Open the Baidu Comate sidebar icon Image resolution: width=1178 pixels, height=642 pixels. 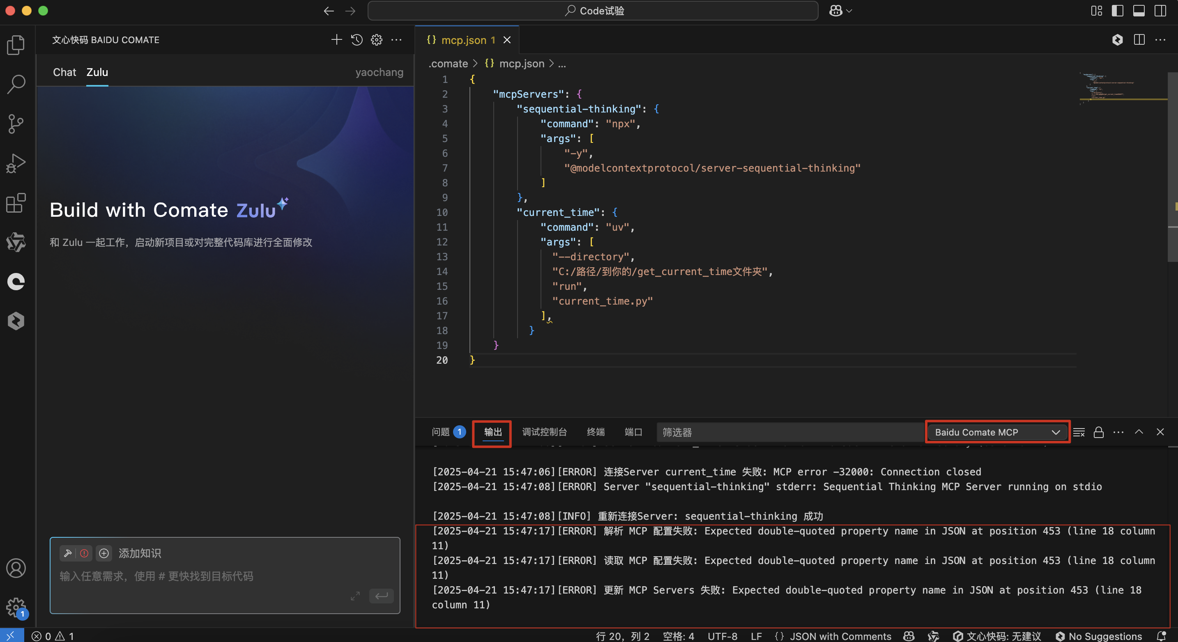pos(16,282)
